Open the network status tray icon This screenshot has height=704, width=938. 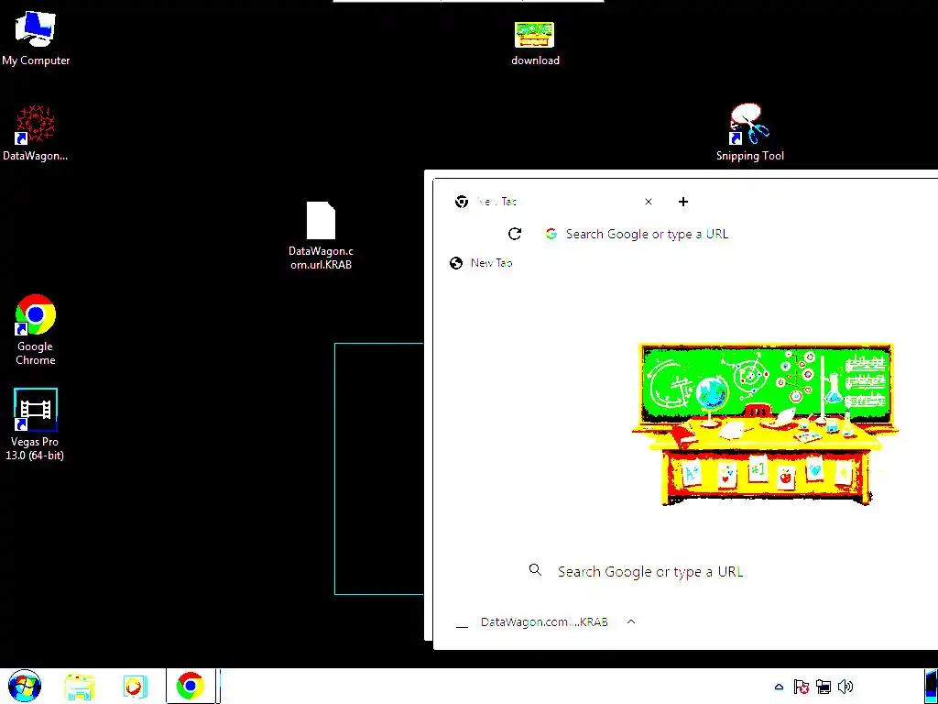pos(823,687)
